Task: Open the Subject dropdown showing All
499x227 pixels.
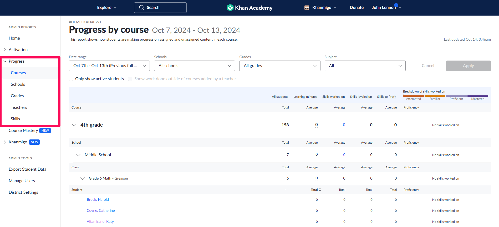Action: click(365, 66)
